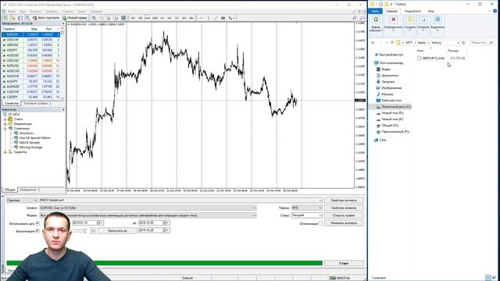Select the USDCHF row in Market Watch

pyautogui.click(x=30, y=40)
